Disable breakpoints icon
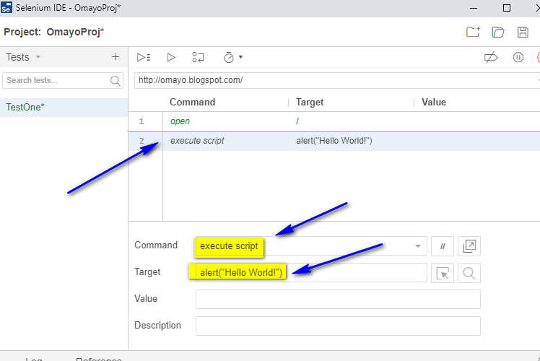 pos(491,57)
